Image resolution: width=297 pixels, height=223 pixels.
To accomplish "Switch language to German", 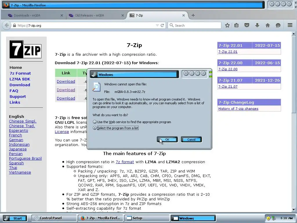I will pyautogui.click(x=16, y=140).
